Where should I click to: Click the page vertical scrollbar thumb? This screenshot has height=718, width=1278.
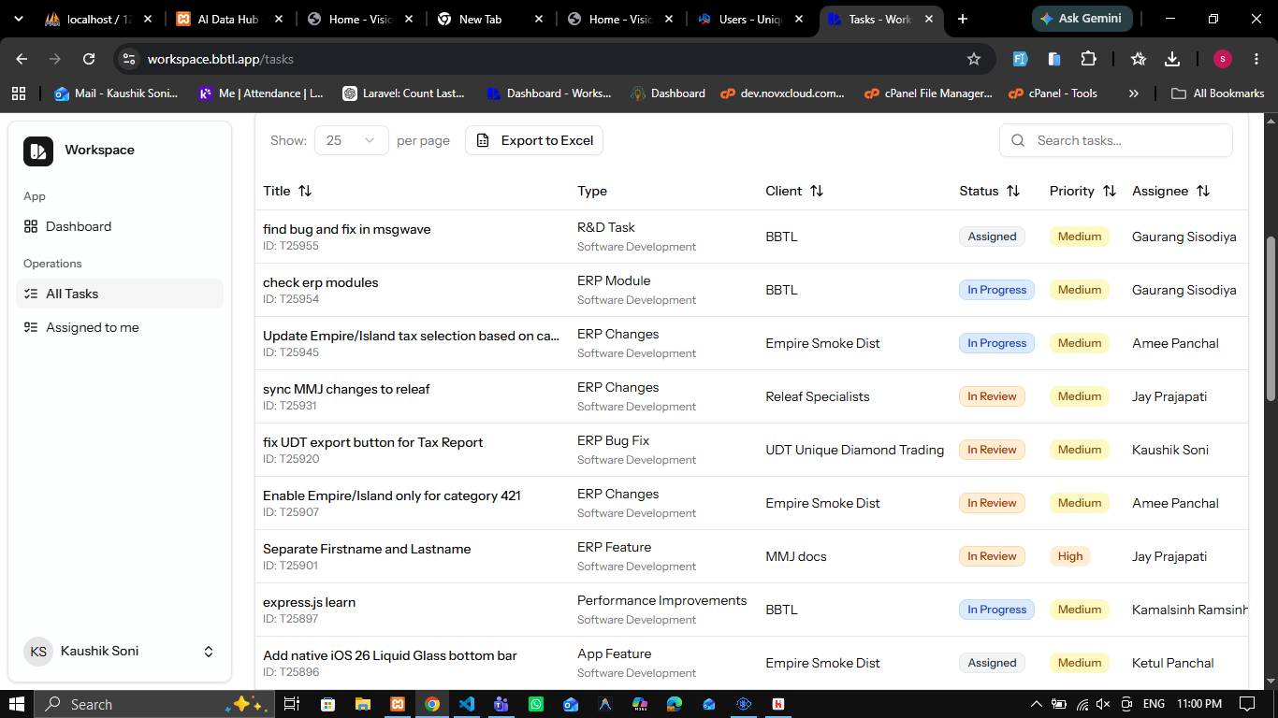pyautogui.click(x=1271, y=318)
